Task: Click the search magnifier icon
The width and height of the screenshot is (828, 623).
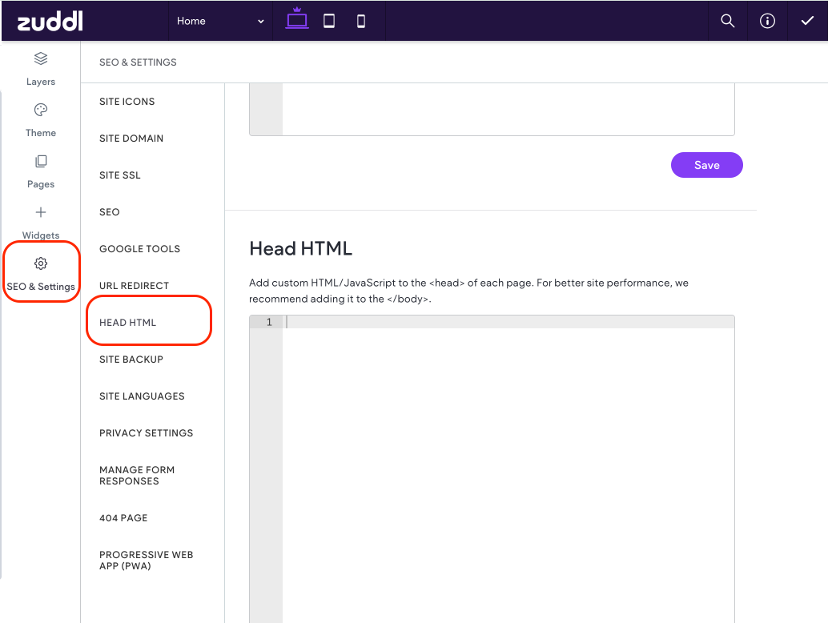Action: coord(727,22)
